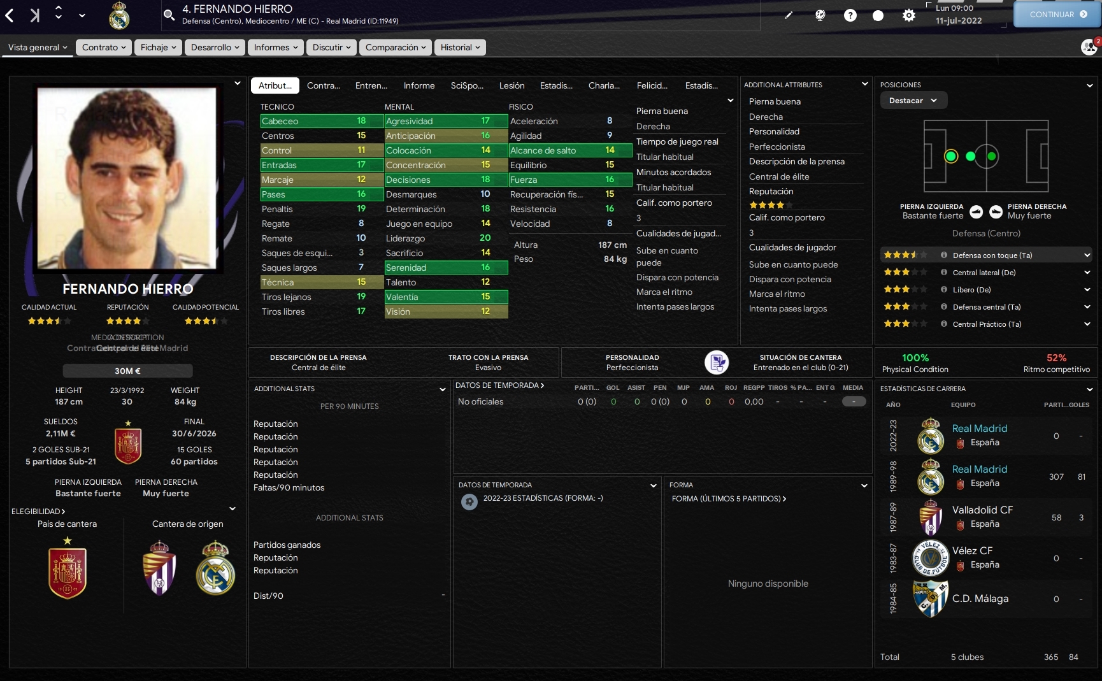Open the notifications ball icon with red badge
This screenshot has height=681, width=1102.
click(1089, 47)
